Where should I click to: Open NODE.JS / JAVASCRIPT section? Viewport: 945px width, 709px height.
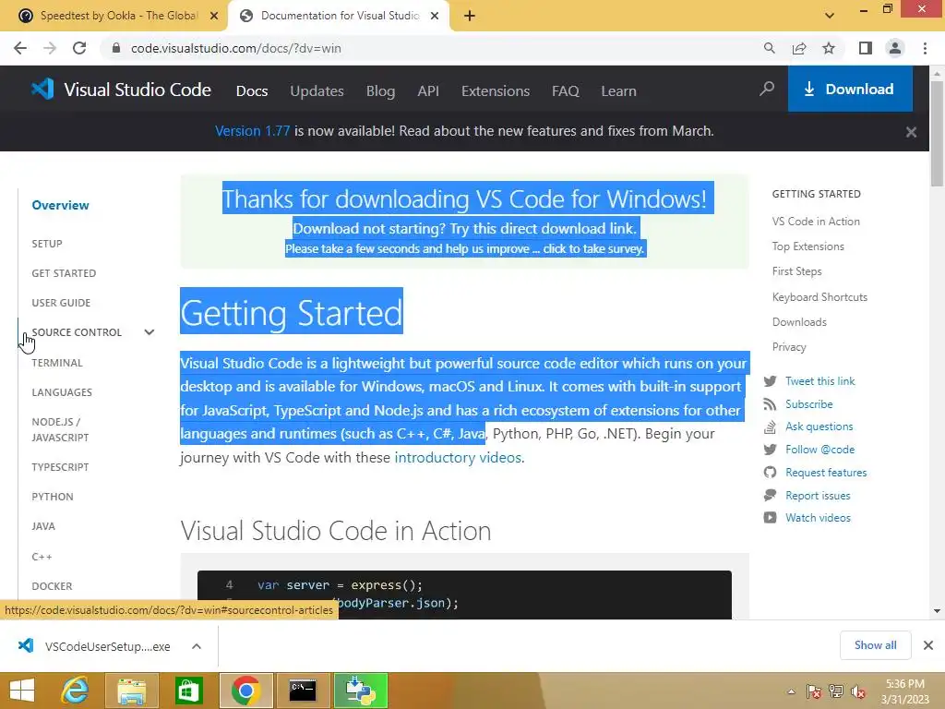60,429
